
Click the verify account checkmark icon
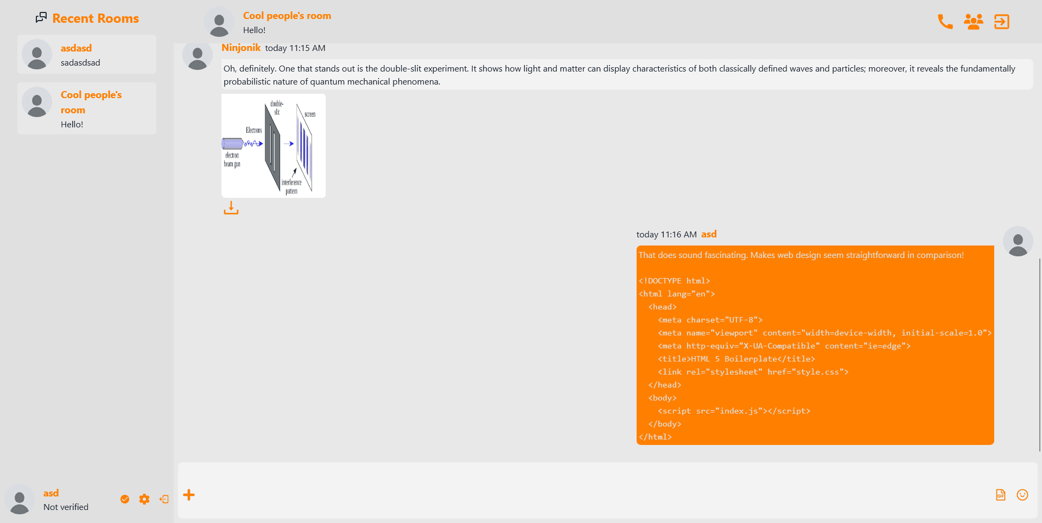point(125,499)
